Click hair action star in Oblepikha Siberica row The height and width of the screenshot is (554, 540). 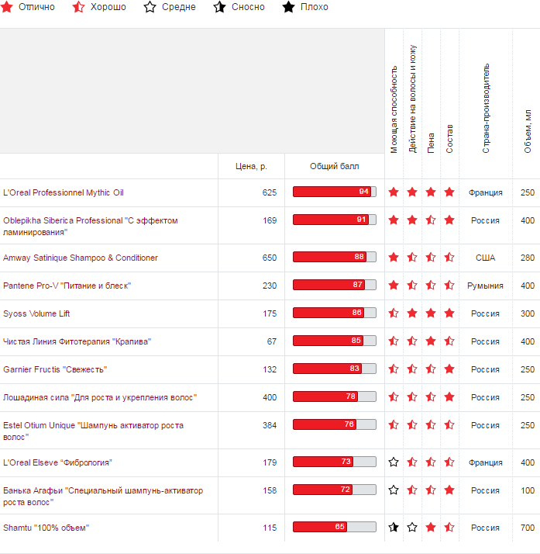point(412,220)
